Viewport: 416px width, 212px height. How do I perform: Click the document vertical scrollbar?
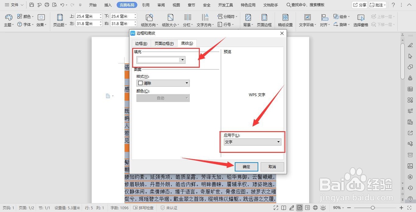[x=402, y=61]
